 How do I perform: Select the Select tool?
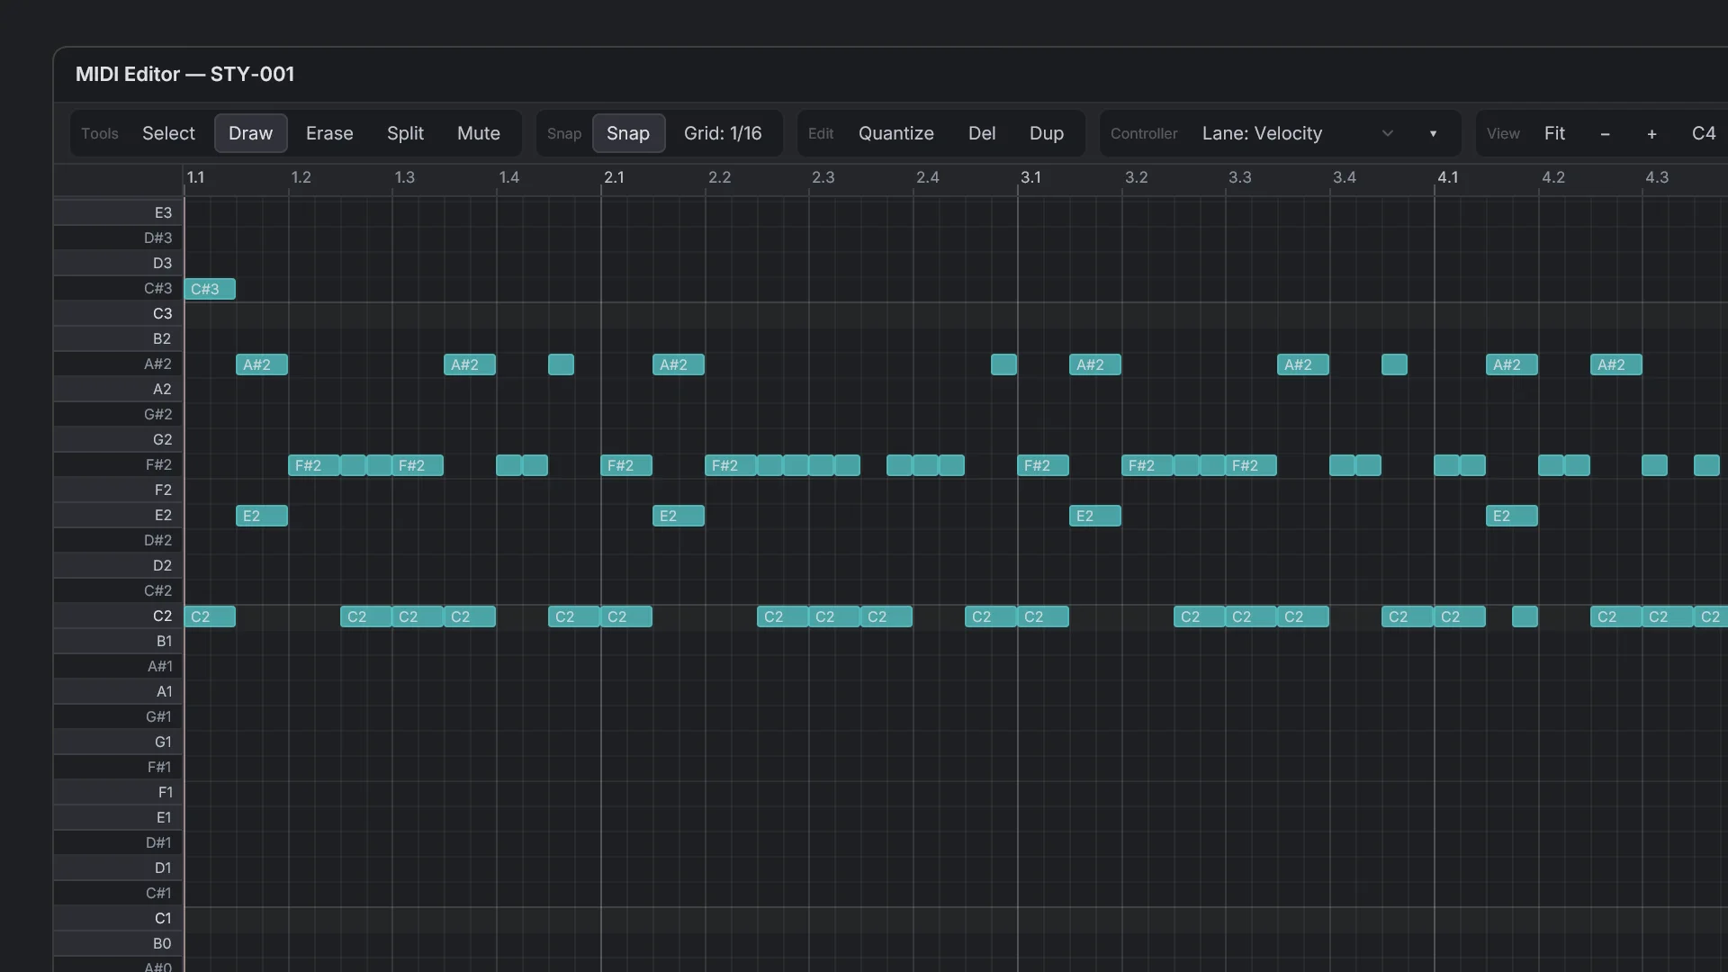point(168,133)
